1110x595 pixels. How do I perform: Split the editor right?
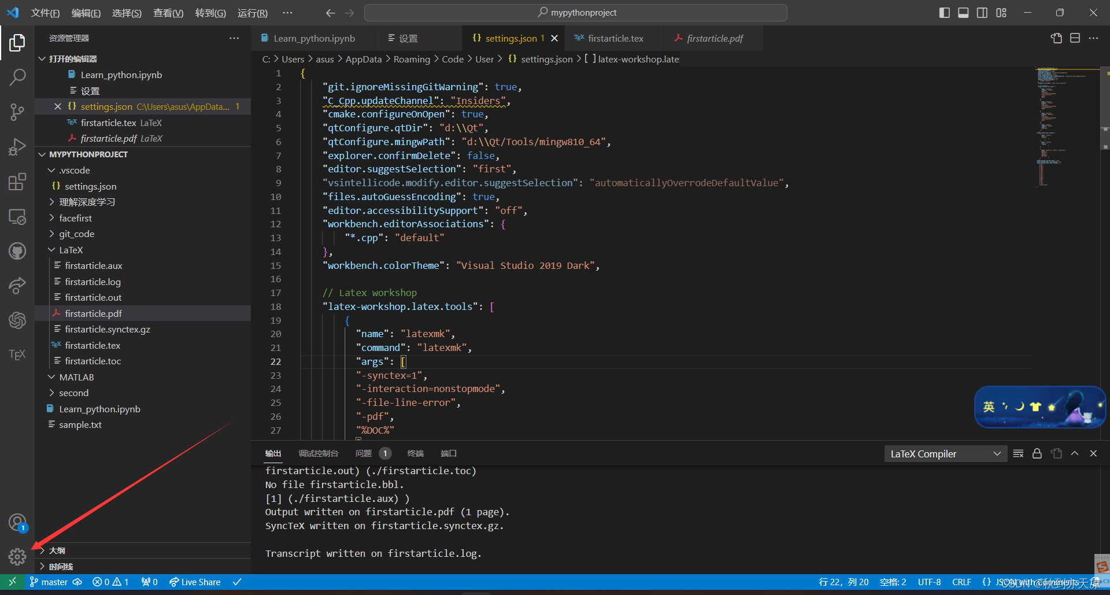tap(1075, 38)
